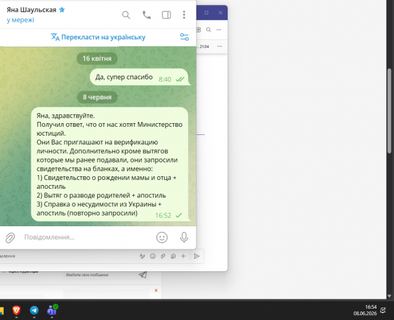Click the Teams loop/sticker swirl icon
394x320 pixels.
click(173, 256)
